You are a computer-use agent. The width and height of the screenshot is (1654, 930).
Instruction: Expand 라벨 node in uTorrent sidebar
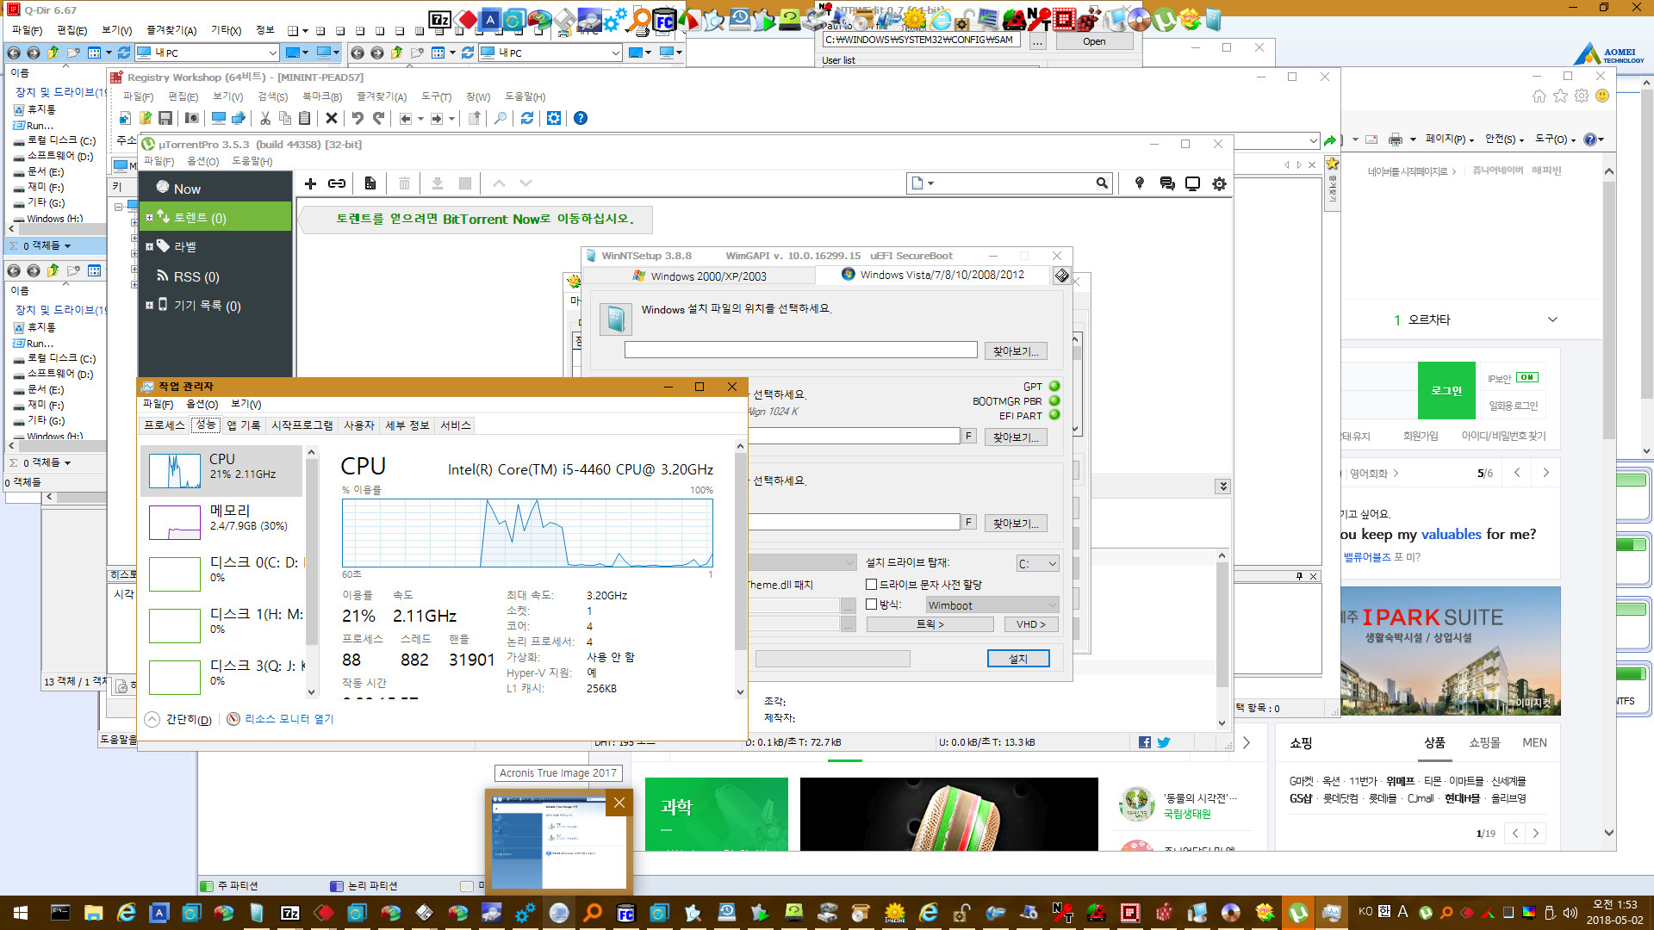[150, 246]
